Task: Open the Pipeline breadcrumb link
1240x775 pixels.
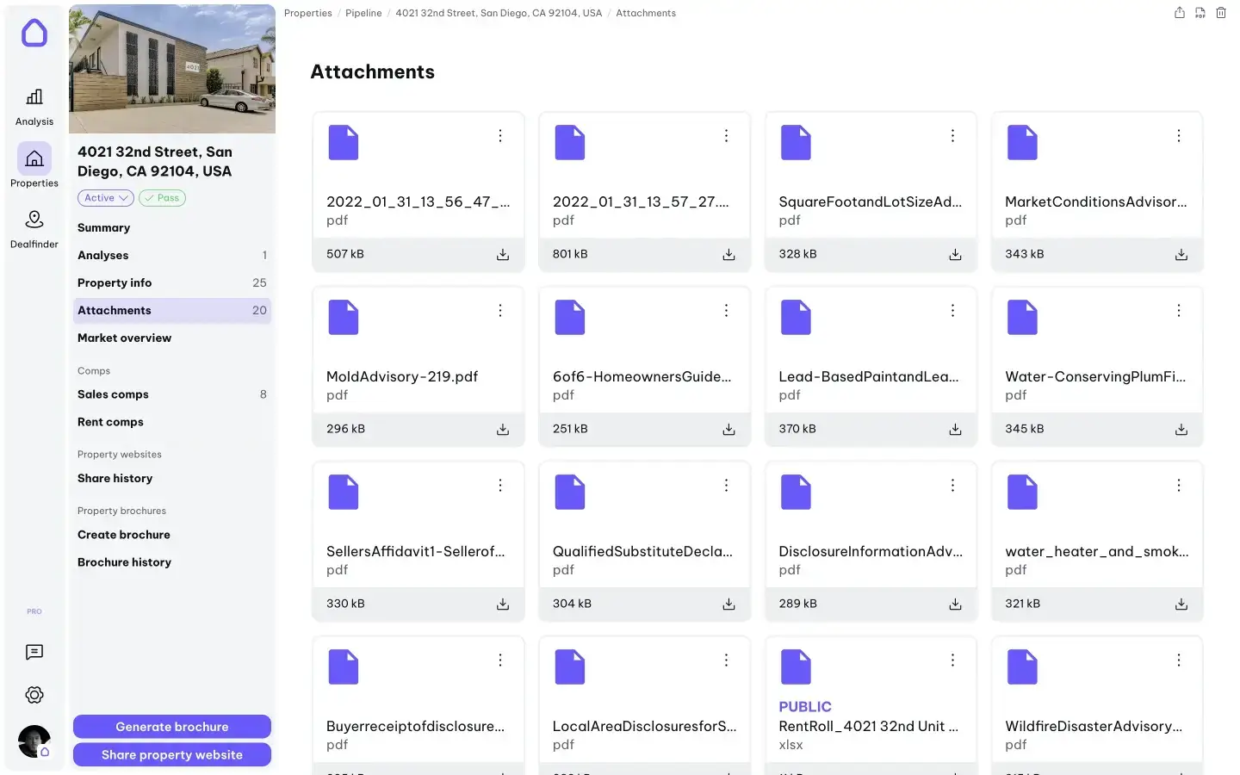Action: (363, 13)
